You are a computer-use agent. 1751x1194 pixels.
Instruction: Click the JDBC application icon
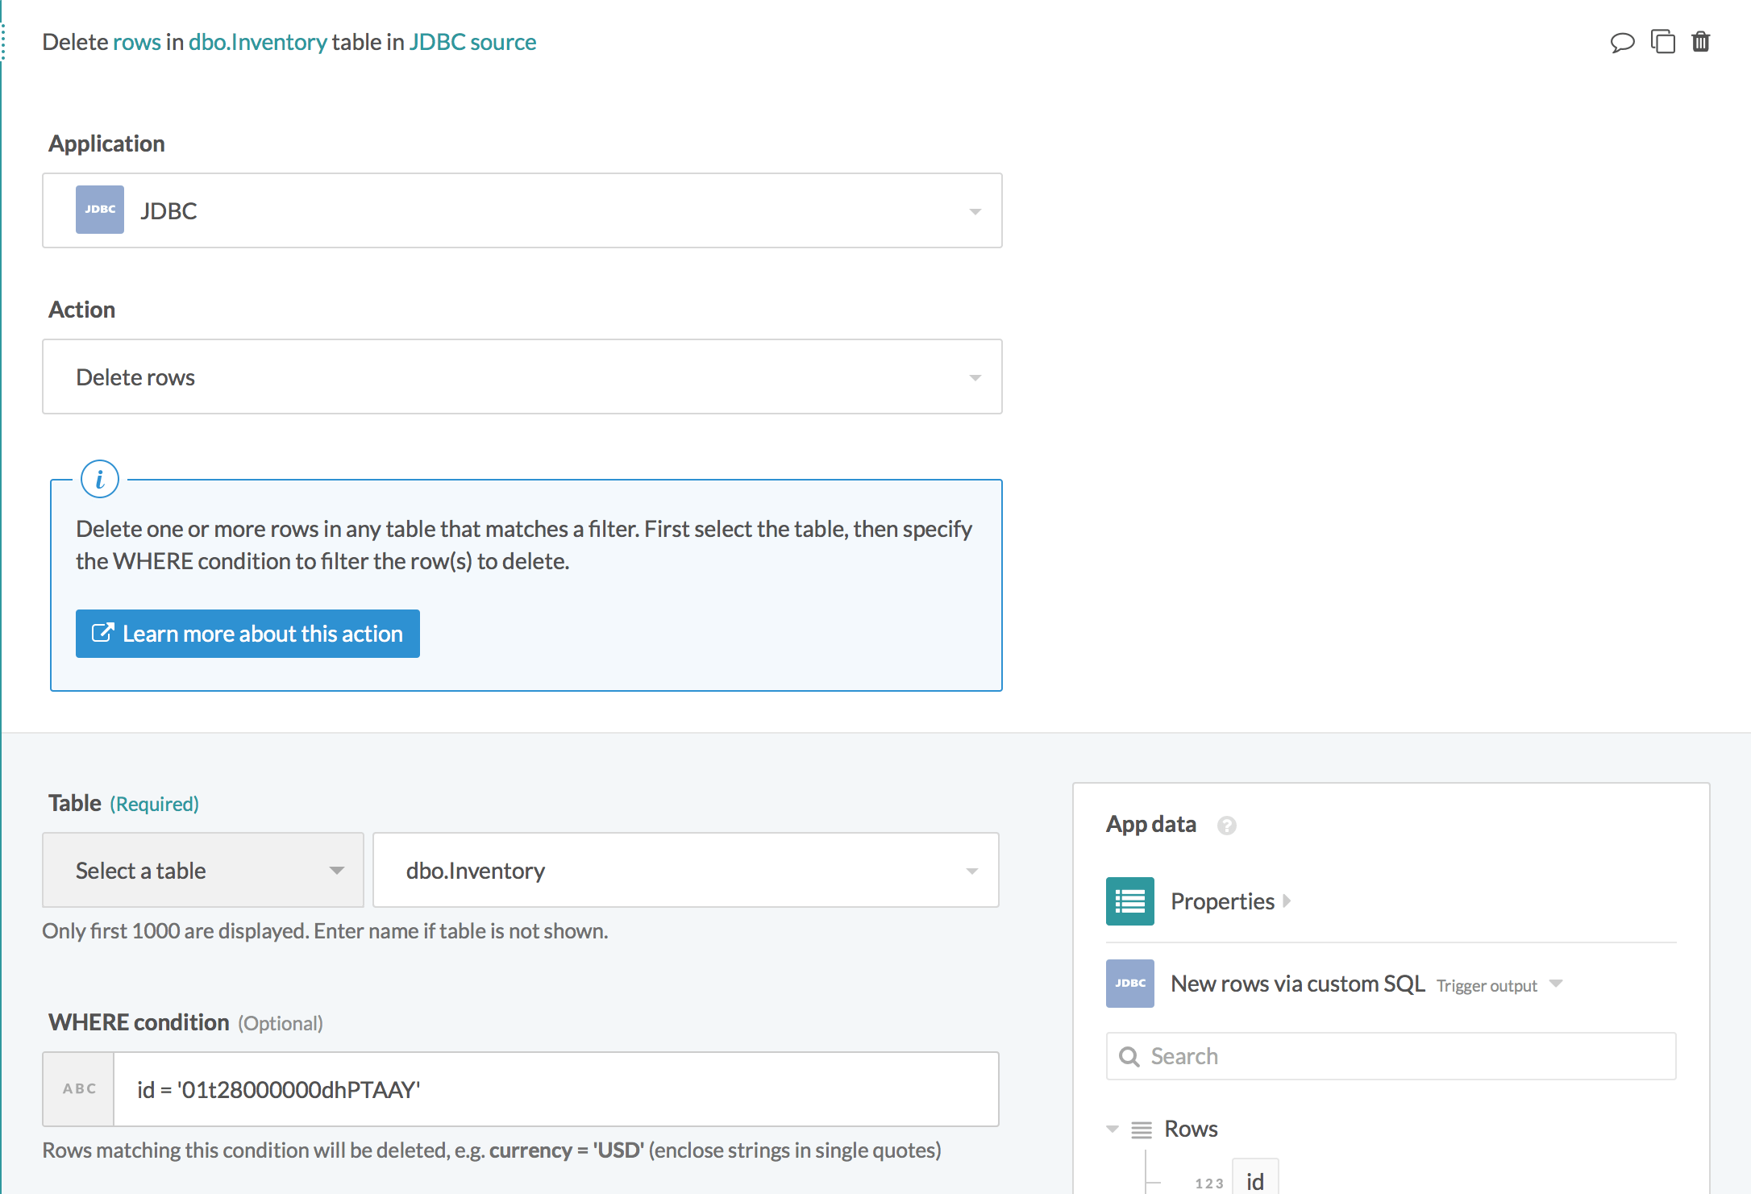pyautogui.click(x=101, y=209)
